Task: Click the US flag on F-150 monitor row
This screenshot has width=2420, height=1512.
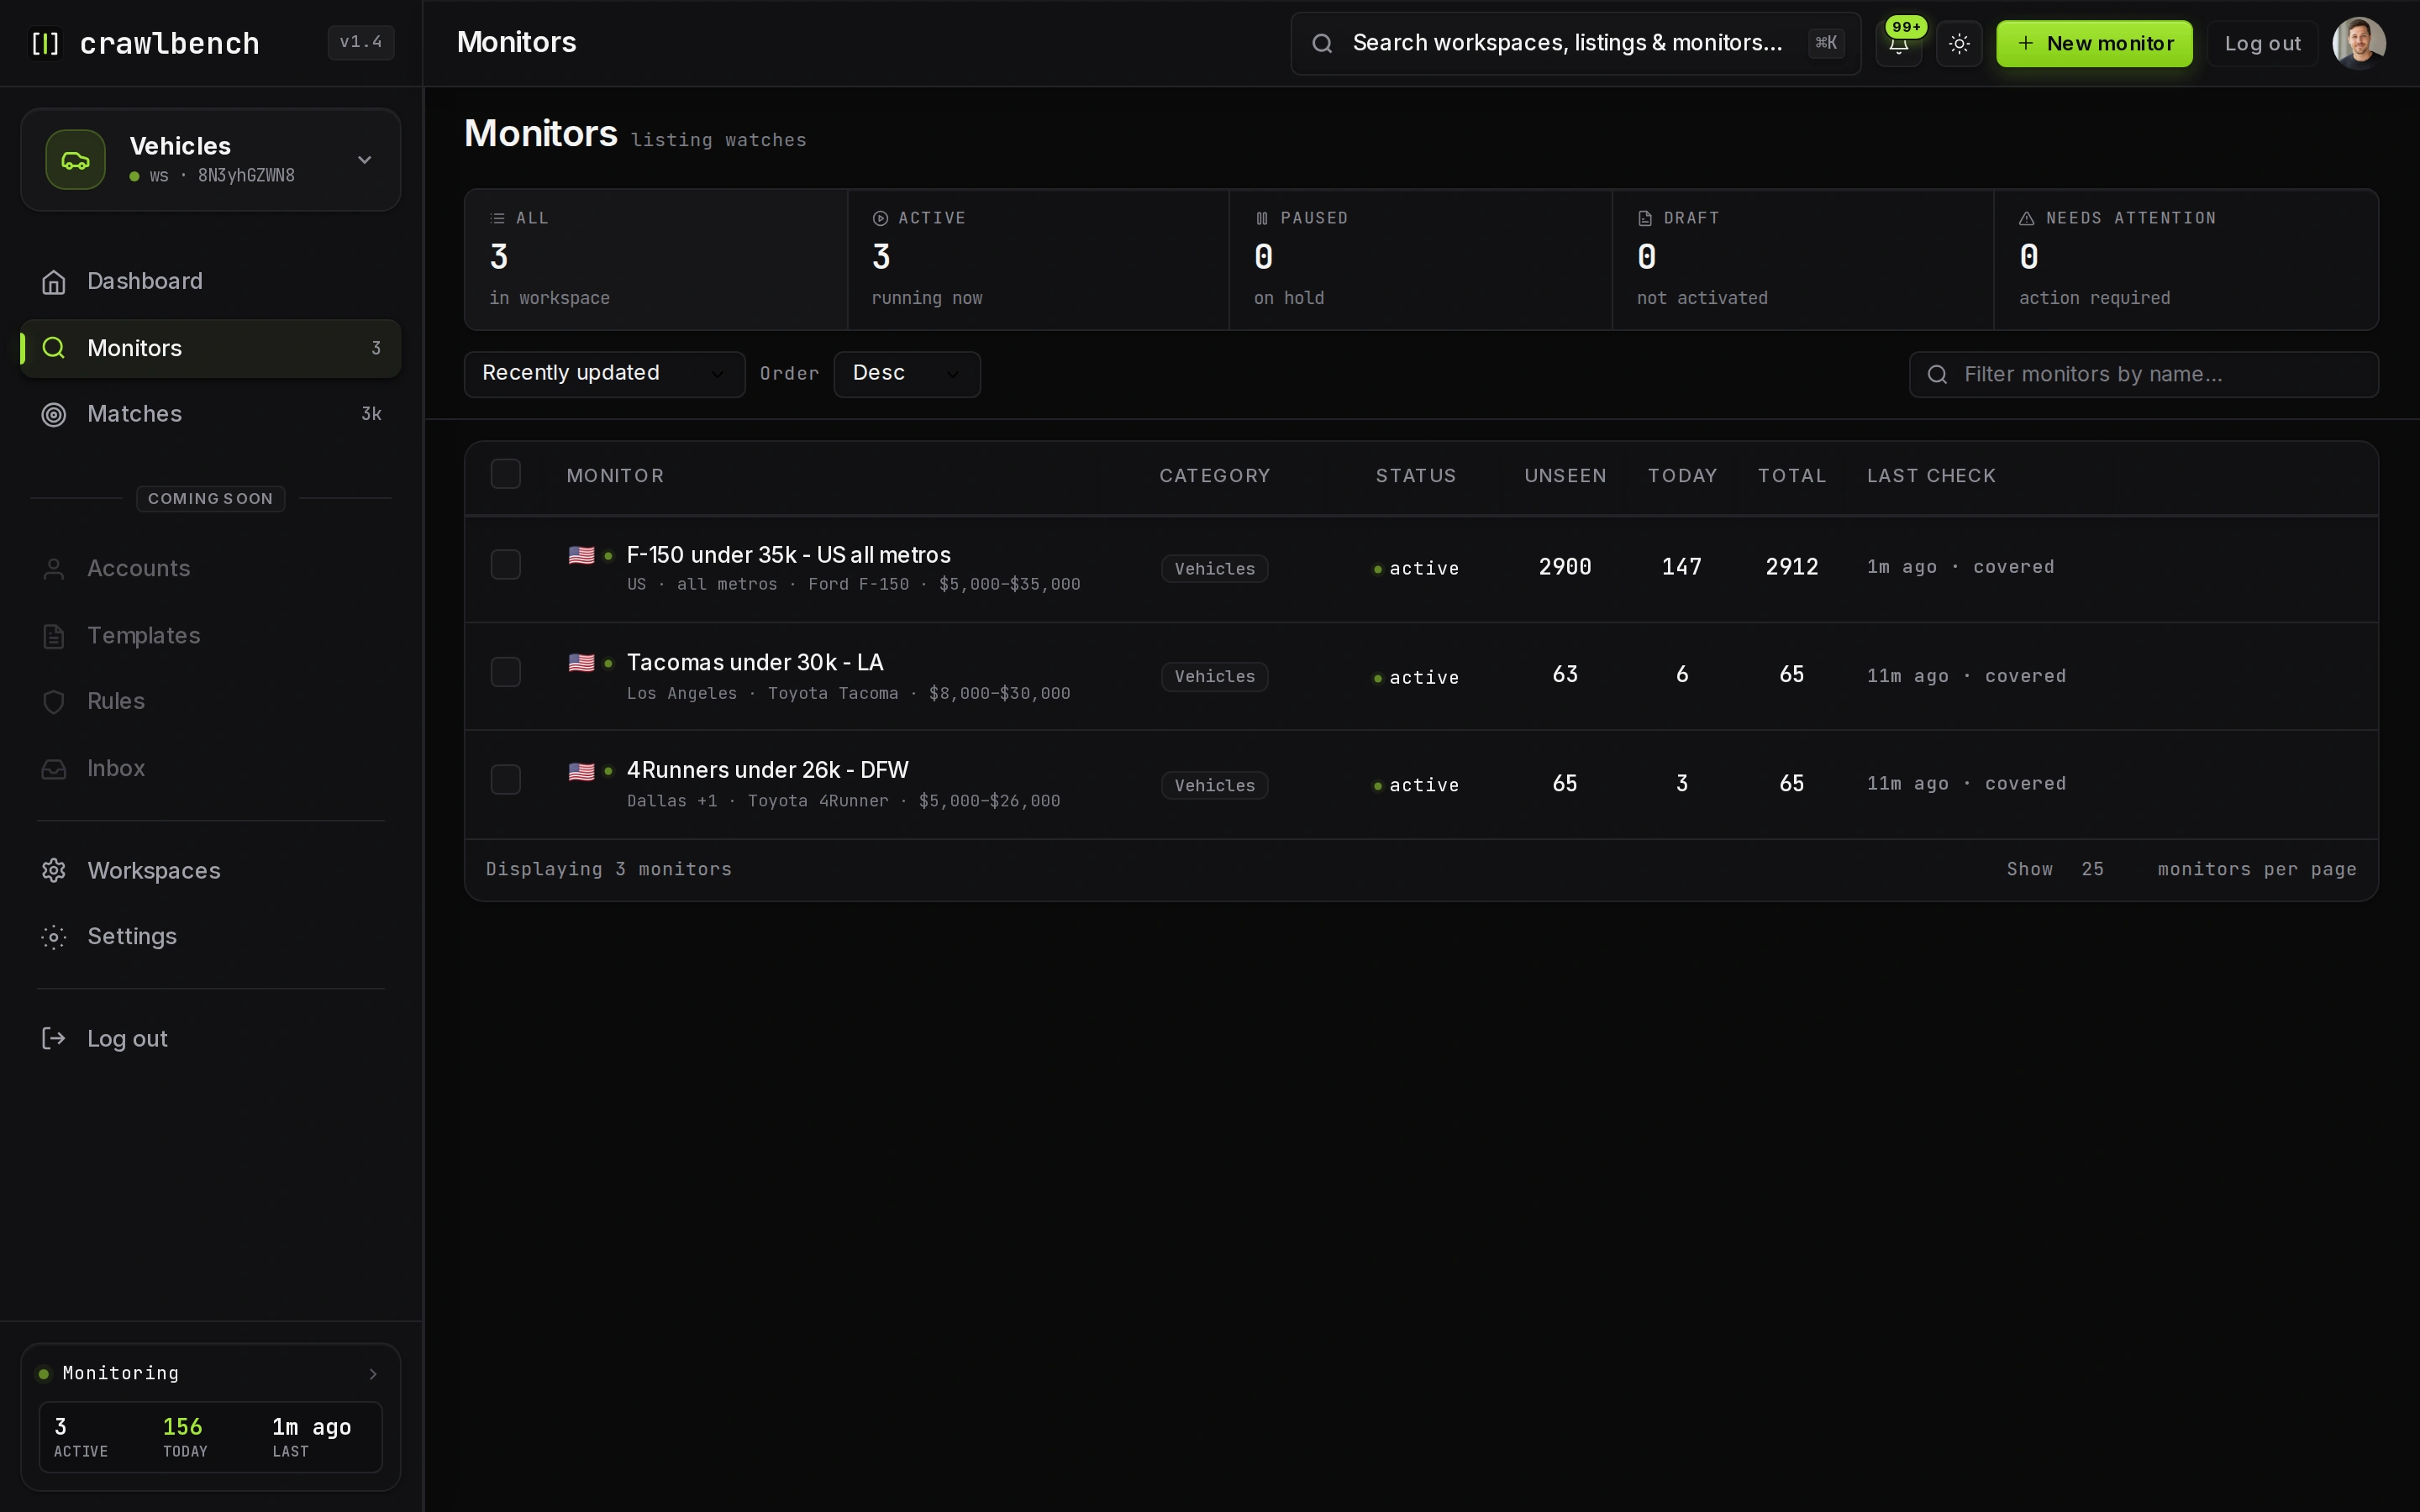Action: click(x=581, y=555)
